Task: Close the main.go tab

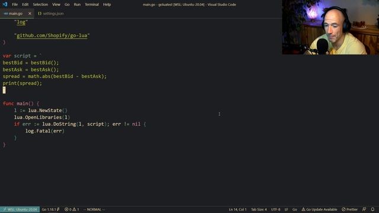Action: point(30,14)
